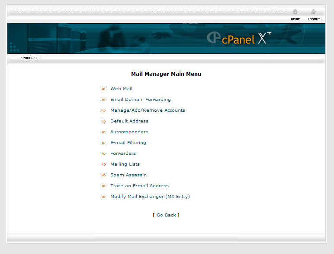Open Modify Mail Exchanger (MX Entry)

150,197
